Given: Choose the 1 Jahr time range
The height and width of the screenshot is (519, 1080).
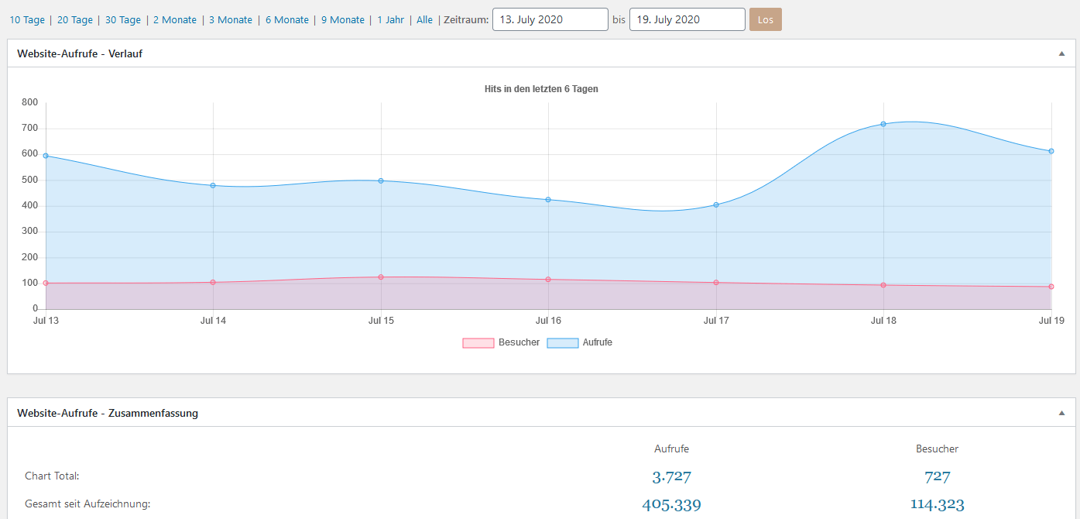Looking at the screenshot, I should coord(391,20).
